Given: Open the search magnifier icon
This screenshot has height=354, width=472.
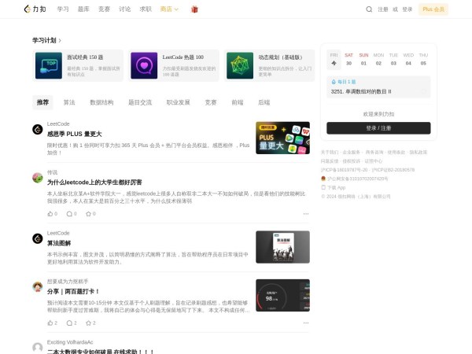Looking at the screenshot, I should pyautogui.click(x=369, y=9).
